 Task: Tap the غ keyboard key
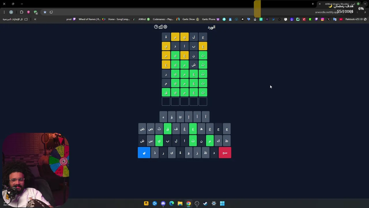[184, 129]
